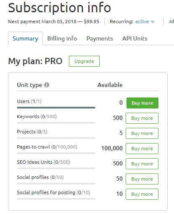Buy more Social profiles
Image resolution: width=174 pixels, height=214 pixels.
142,179
